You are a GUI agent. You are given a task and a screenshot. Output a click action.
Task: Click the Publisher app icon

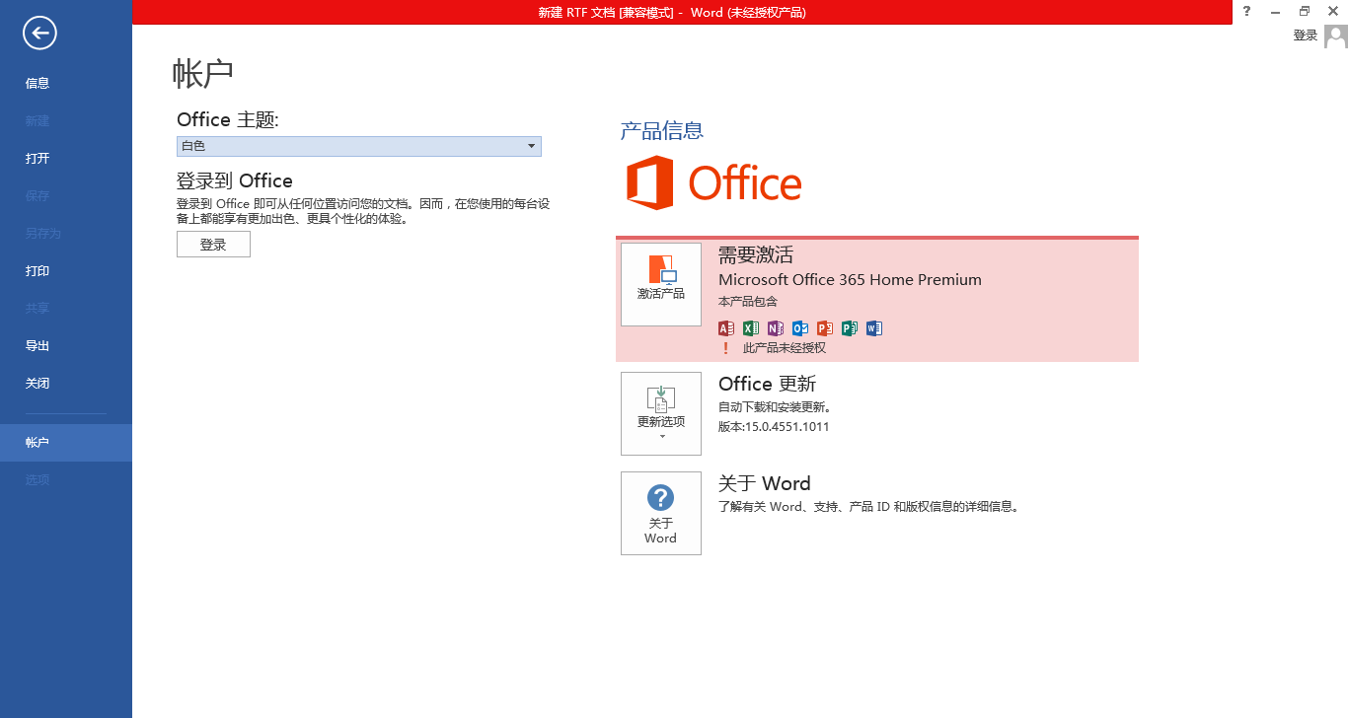tap(850, 328)
